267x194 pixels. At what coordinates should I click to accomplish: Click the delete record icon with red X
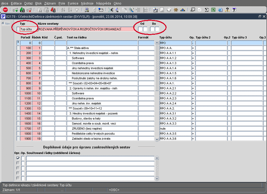pyautogui.click(x=29, y=10)
